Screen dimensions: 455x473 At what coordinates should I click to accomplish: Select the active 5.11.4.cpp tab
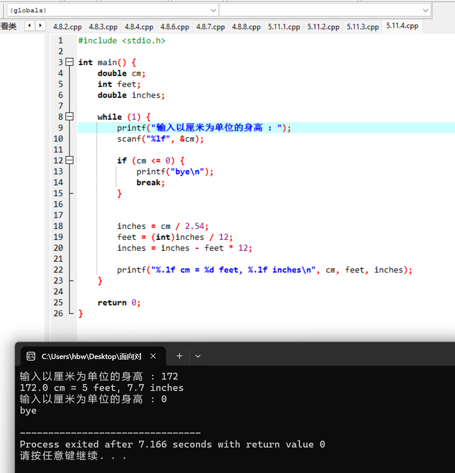[402, 26]
